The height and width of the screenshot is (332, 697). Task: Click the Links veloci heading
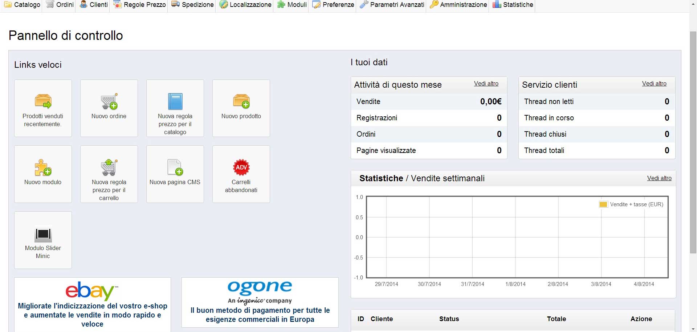(38, 65)
